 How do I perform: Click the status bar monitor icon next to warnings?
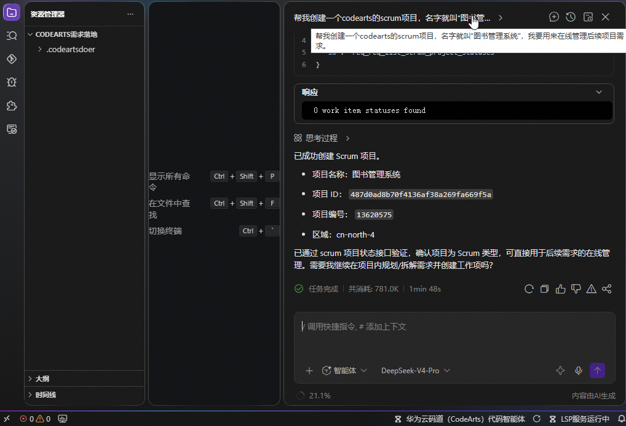click(x=63, y=419)
